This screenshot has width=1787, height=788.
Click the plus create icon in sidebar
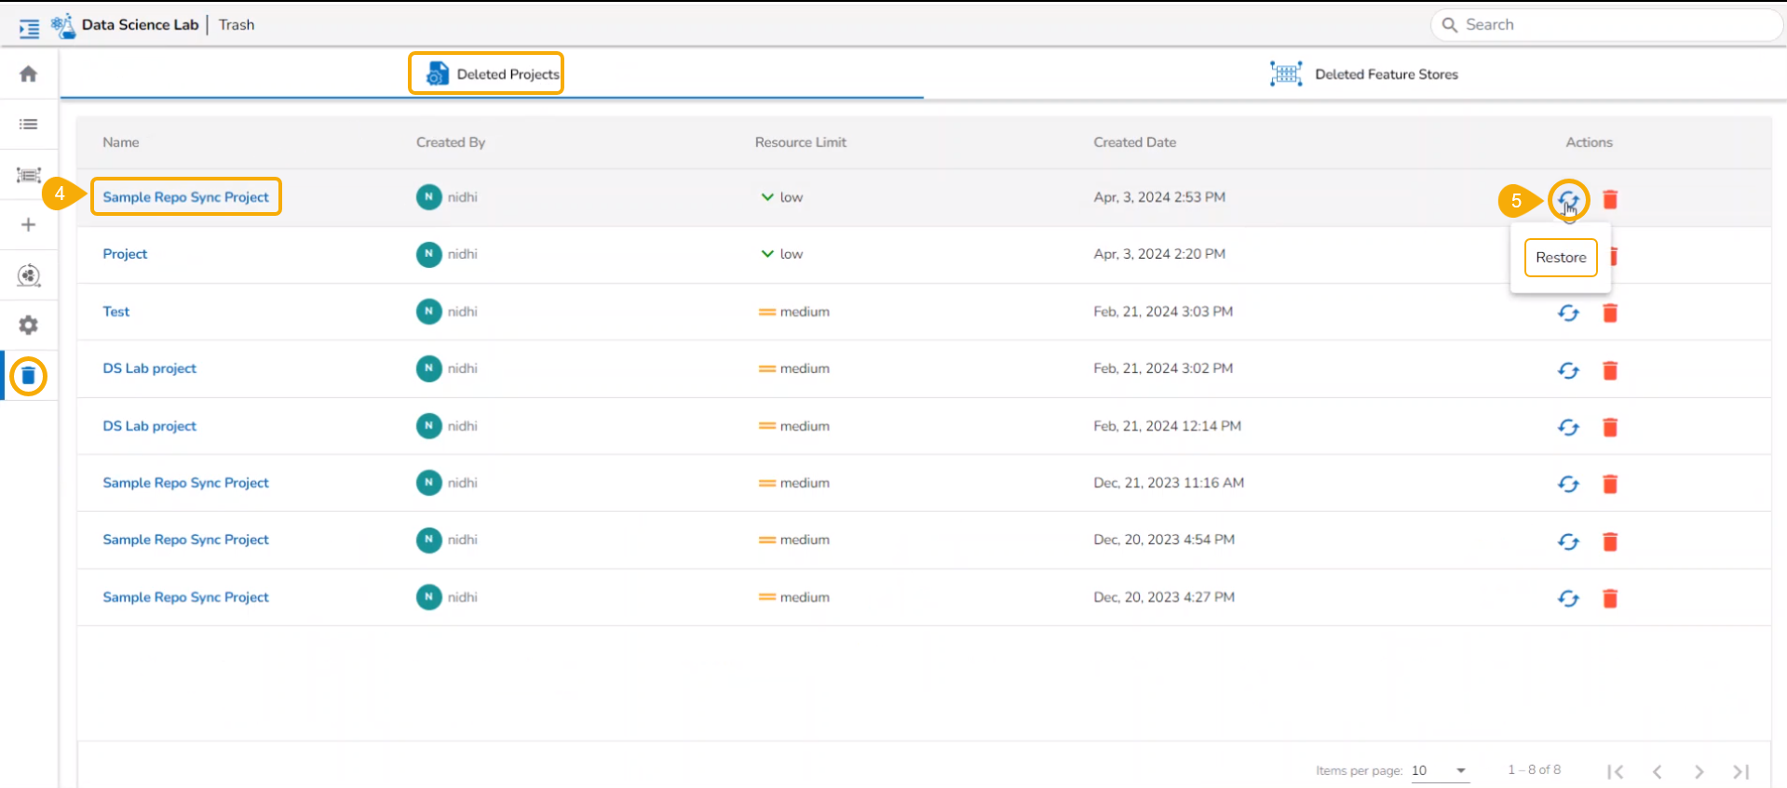(29, 225)
